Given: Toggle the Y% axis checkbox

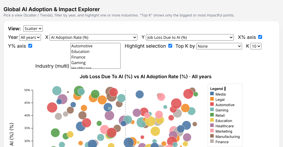Looking at the screenshot, I should [x=30, y=46].
